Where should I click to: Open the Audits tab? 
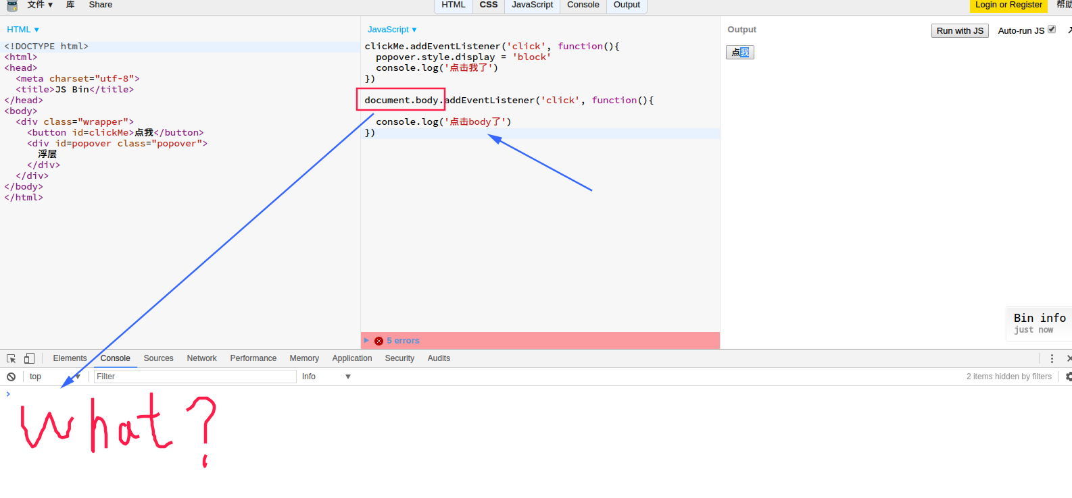coord(439,358)
